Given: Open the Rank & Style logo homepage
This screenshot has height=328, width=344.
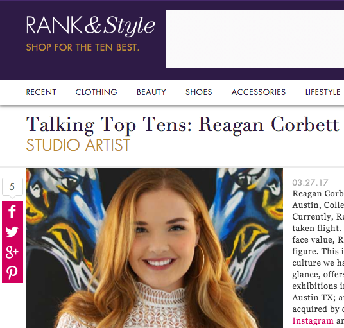Looking at the screenshot, I should tap(90, 26).
